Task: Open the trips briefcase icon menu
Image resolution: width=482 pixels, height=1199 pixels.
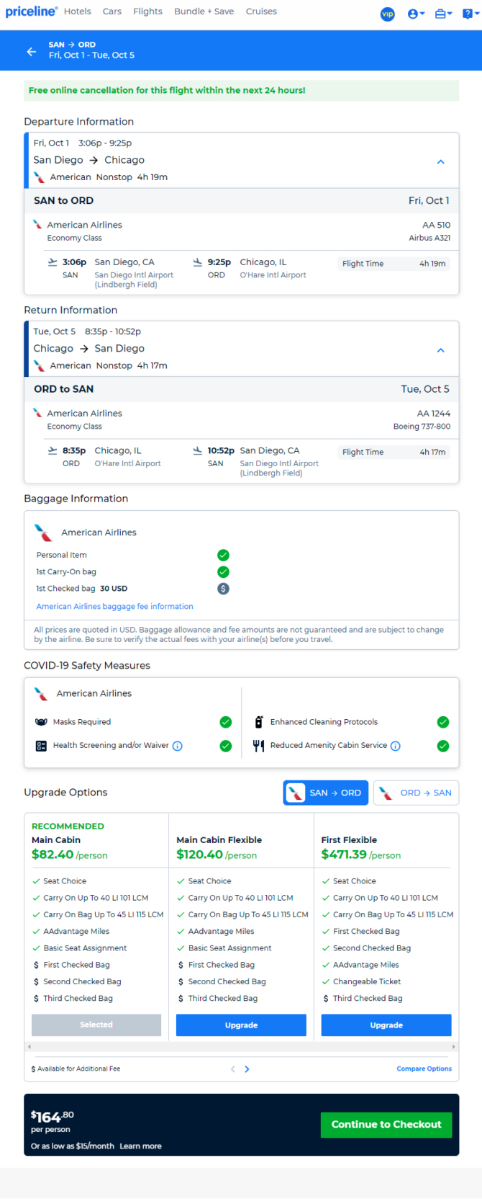Action: point(444,14)
